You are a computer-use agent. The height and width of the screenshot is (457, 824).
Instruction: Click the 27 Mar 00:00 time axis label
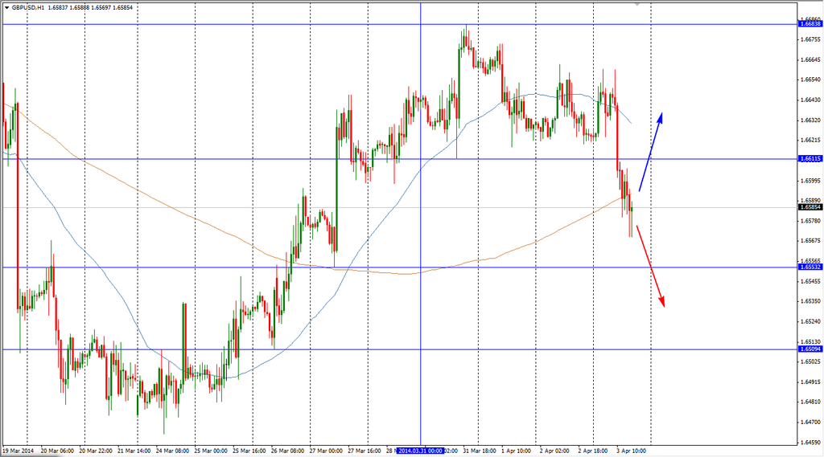point(326,451)
